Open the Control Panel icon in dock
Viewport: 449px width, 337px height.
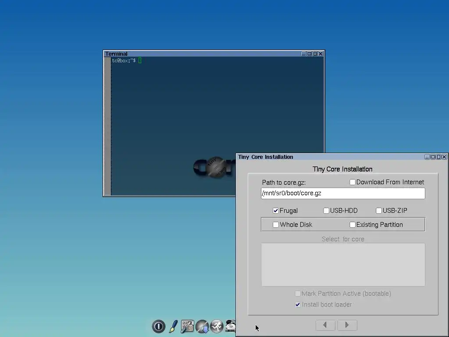tap(188, 326)
